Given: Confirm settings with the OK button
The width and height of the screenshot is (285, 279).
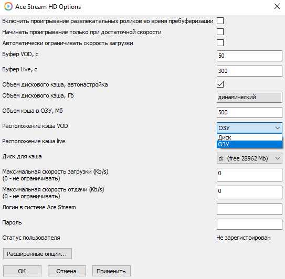Looking at the screenshot, I should pyautogui.click(x=22, y=271).
